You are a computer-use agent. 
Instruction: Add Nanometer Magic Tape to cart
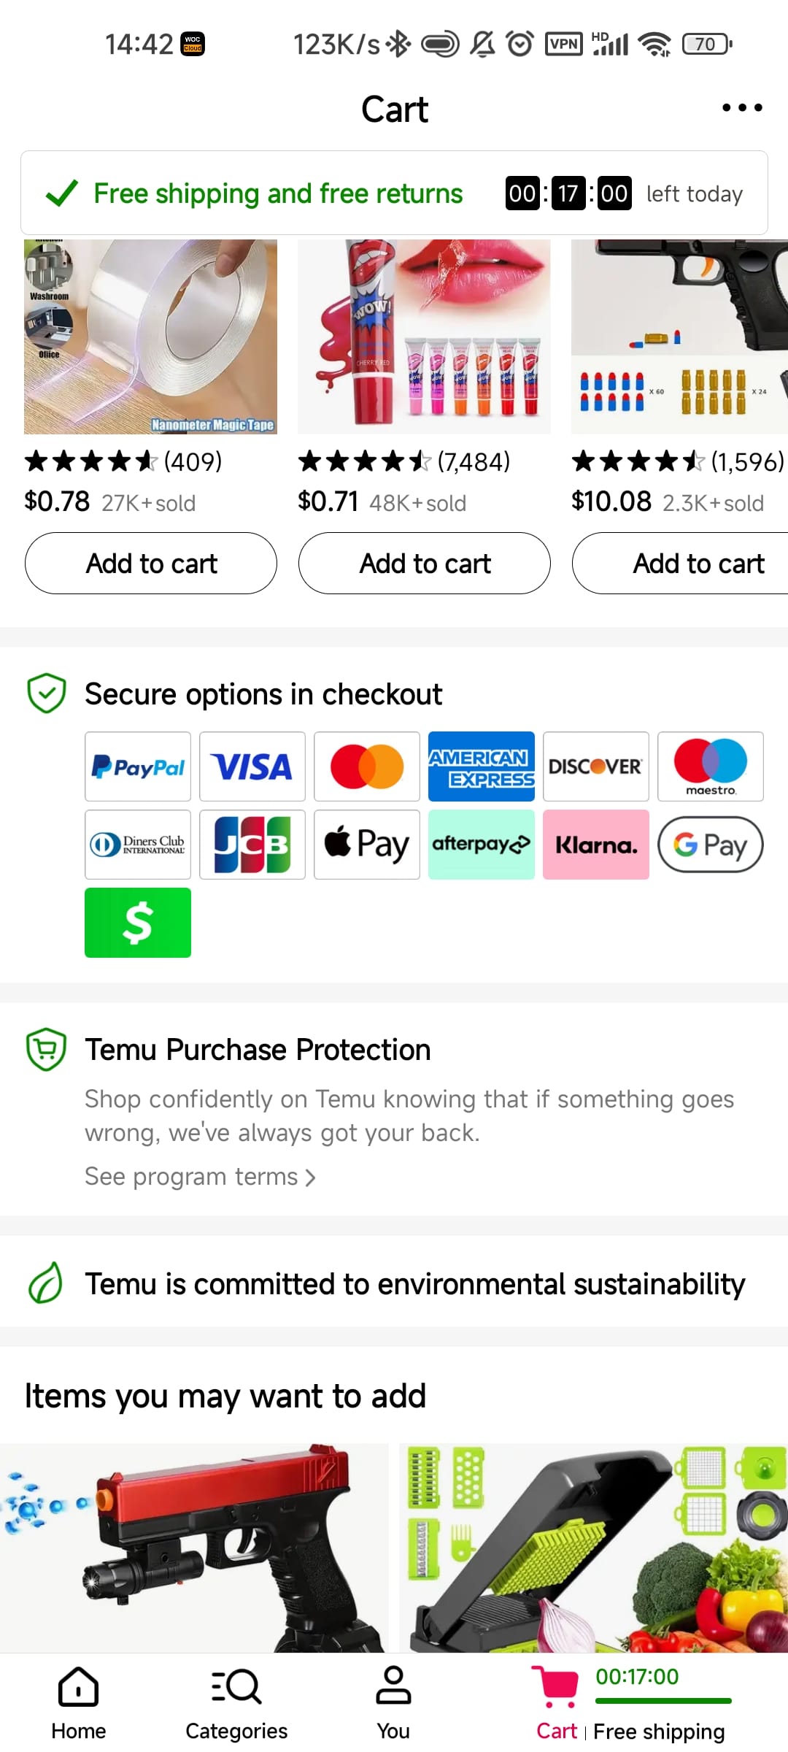pyautogui.click(x=151, y=564)
